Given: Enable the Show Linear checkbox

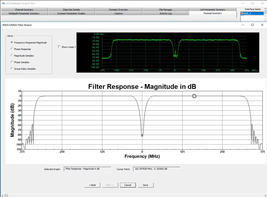Looking at the screenshot, I should [x=59, y=47].
